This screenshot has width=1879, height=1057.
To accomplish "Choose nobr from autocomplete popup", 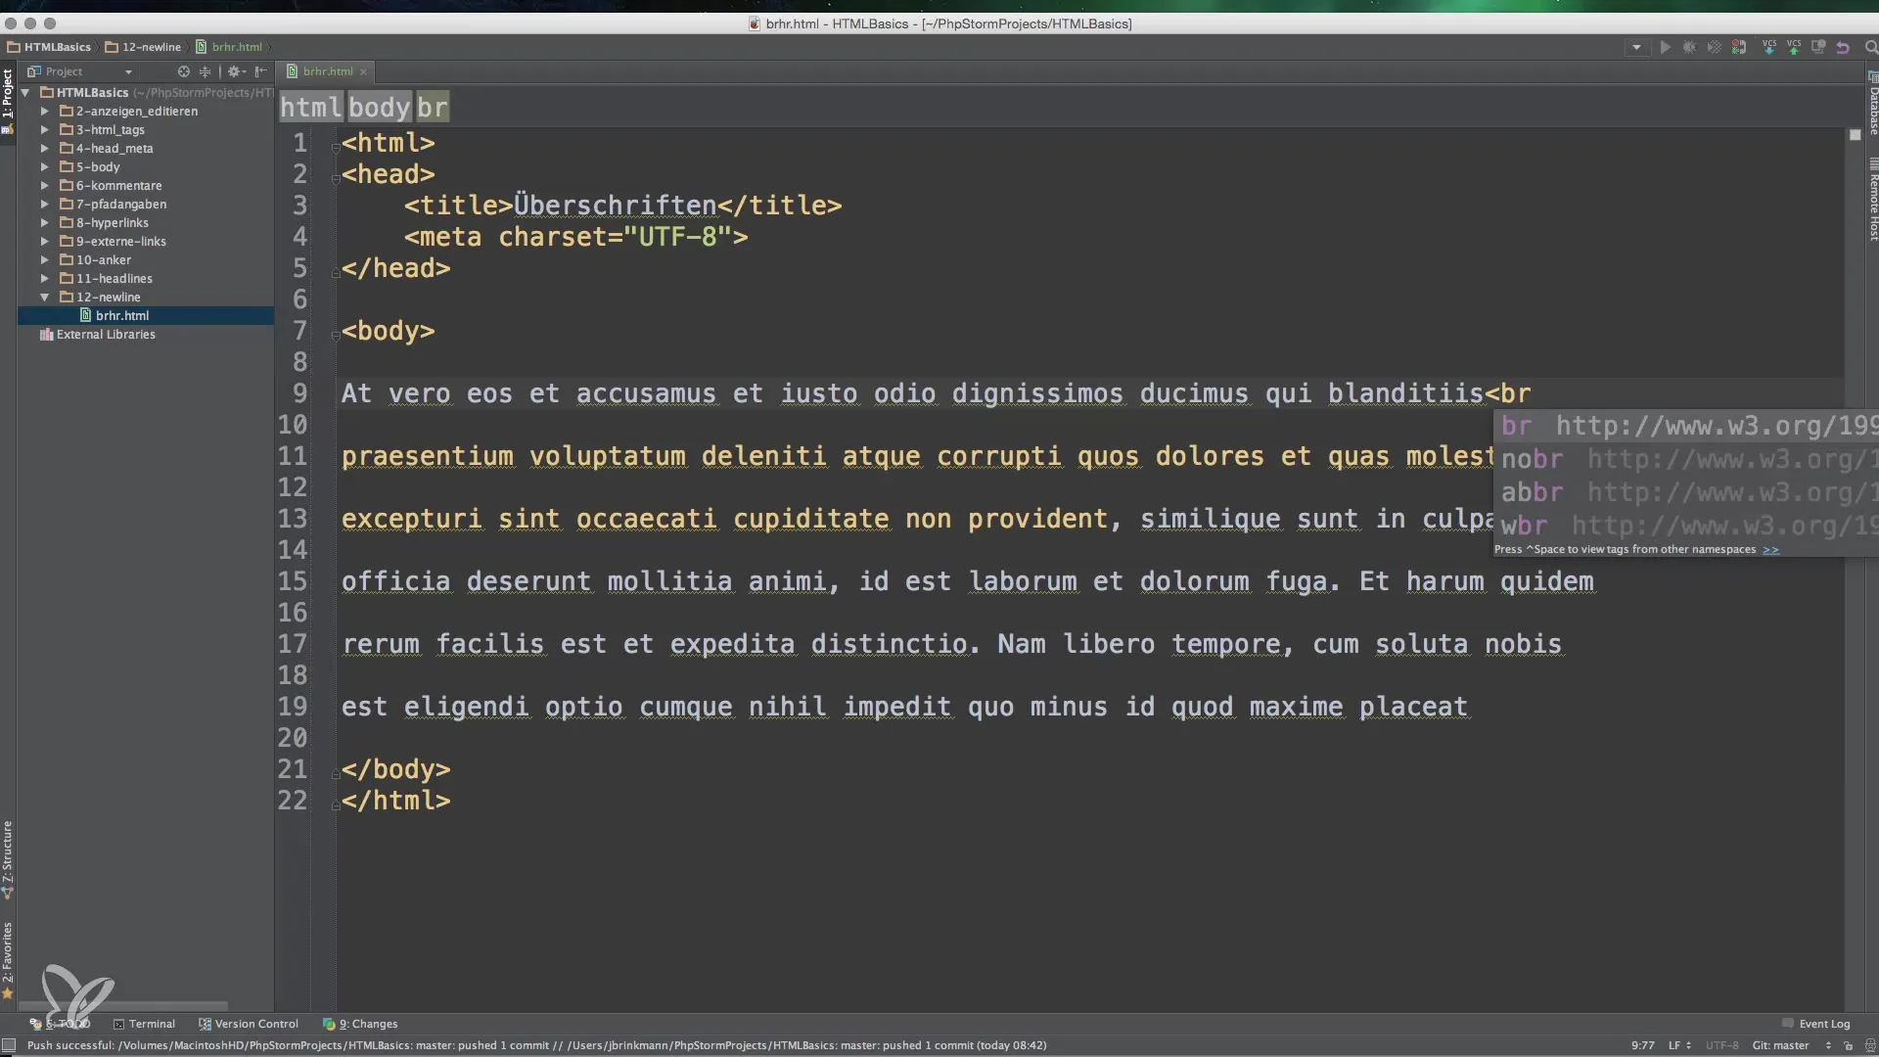I will 1685,459.
